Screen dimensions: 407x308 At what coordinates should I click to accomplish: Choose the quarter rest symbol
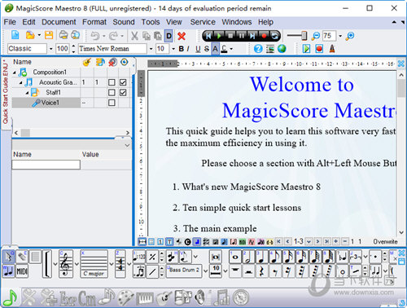point(261,271)
